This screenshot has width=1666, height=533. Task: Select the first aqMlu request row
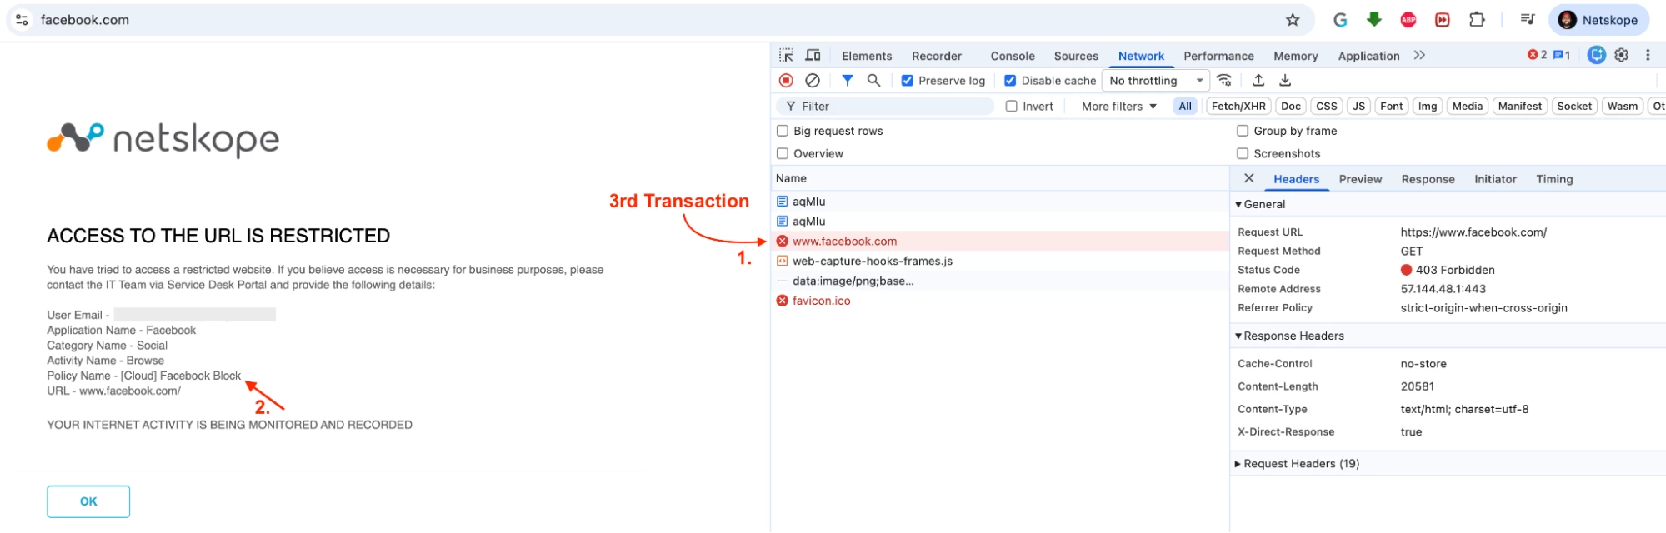coord(1000,201)
